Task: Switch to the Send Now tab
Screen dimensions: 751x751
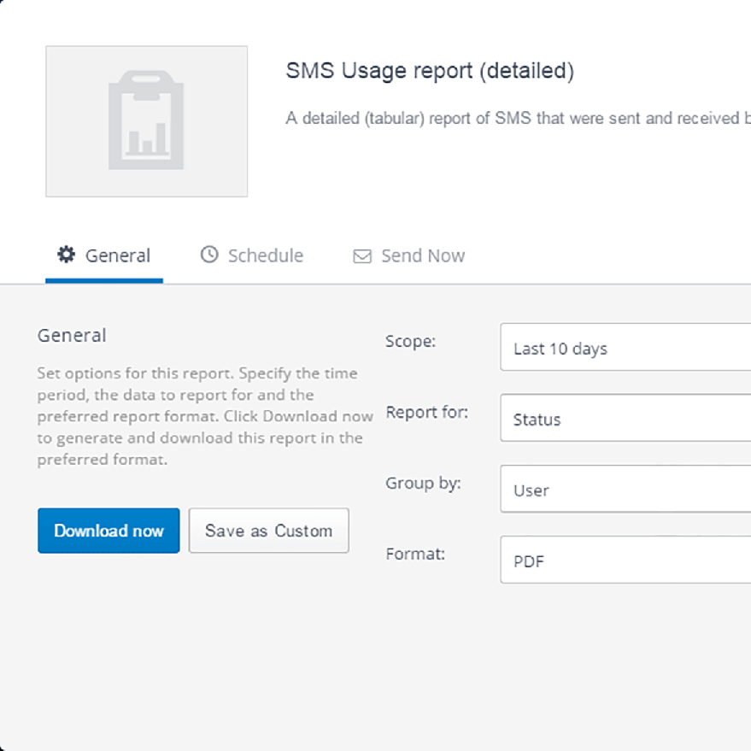Action: 408,255
